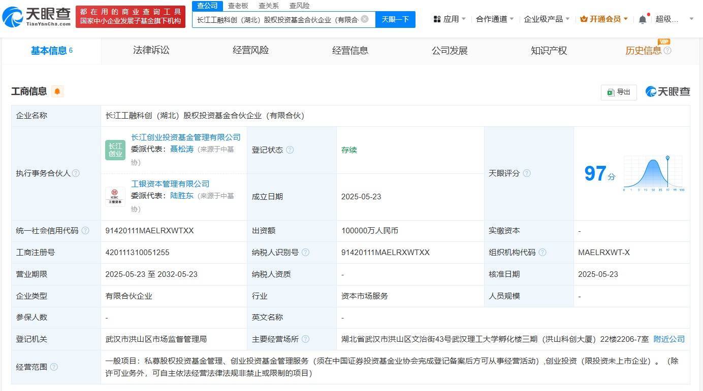Open the 历史信息 VIP tab
This screenshot has width=703, height=391.
(643, 50)
